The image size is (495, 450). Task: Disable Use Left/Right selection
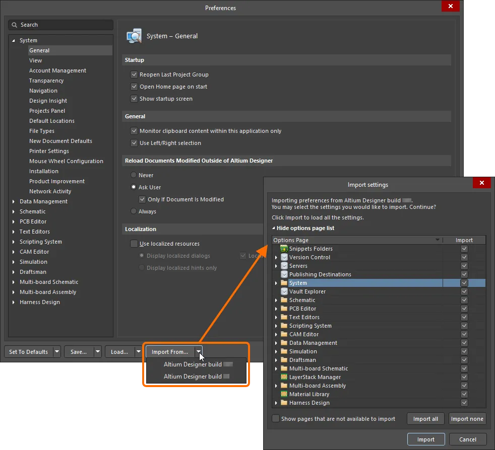coord(134,142)
